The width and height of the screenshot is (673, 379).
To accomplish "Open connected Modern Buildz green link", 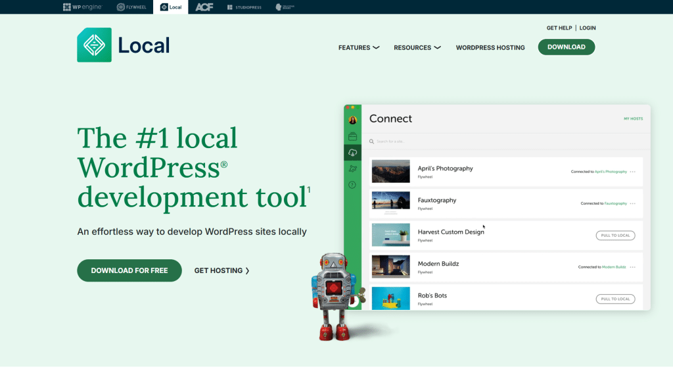I will click(x=614, y=267).
